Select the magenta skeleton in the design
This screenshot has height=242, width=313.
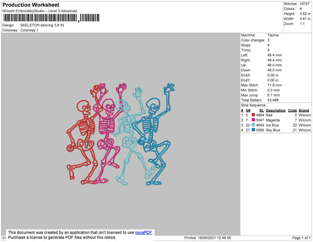point(109,134)
